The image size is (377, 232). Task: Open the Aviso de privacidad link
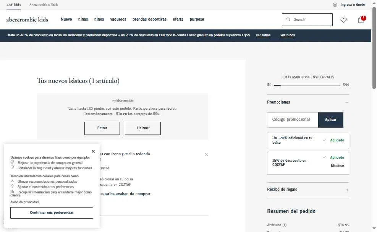[x=24, y=202]
